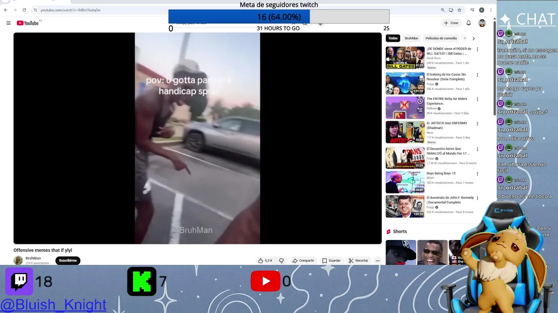This screenshot has width=558, height=313.
Task: Open the Compartir share button
Action: pos(303,260)
